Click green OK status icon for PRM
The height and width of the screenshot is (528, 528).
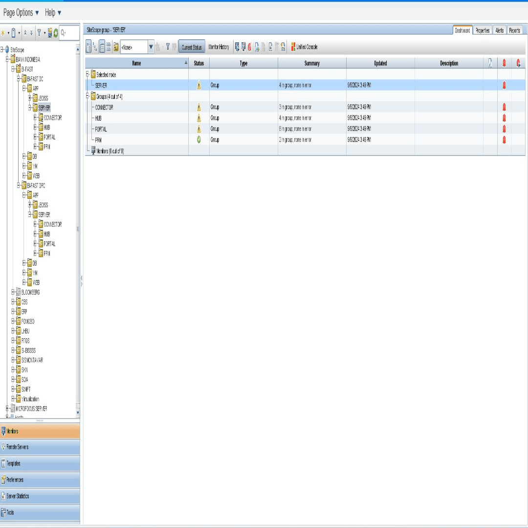click(x=199, y=140)
